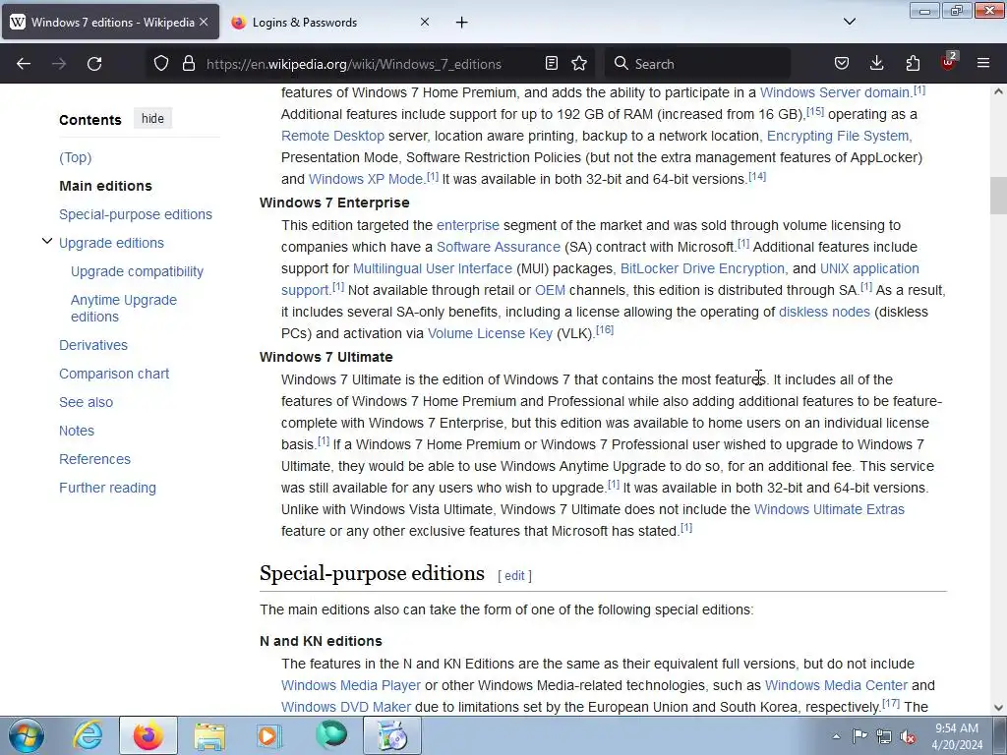Open the Windows Media Center link
The height and width of the screenshot is (755, 1007).
pos(836,685)
